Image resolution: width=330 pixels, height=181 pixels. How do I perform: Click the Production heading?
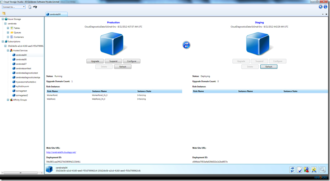coord(113,22)
